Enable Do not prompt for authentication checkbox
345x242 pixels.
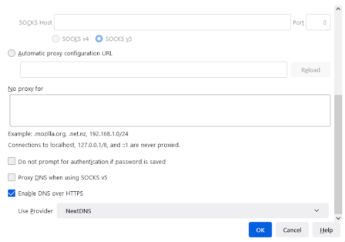point(12,162)
